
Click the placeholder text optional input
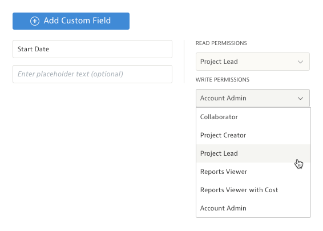pos(92,74)
